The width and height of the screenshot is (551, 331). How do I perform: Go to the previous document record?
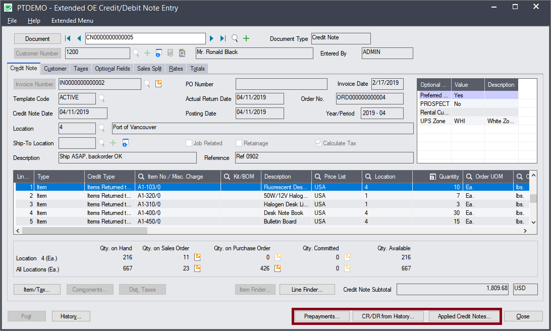point(79,38)
